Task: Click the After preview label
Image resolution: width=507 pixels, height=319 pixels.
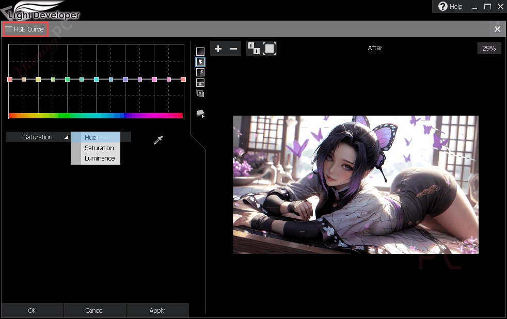Action: 375,48
